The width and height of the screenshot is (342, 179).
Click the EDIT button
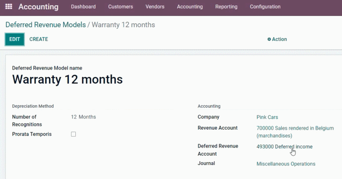(15, 39)
